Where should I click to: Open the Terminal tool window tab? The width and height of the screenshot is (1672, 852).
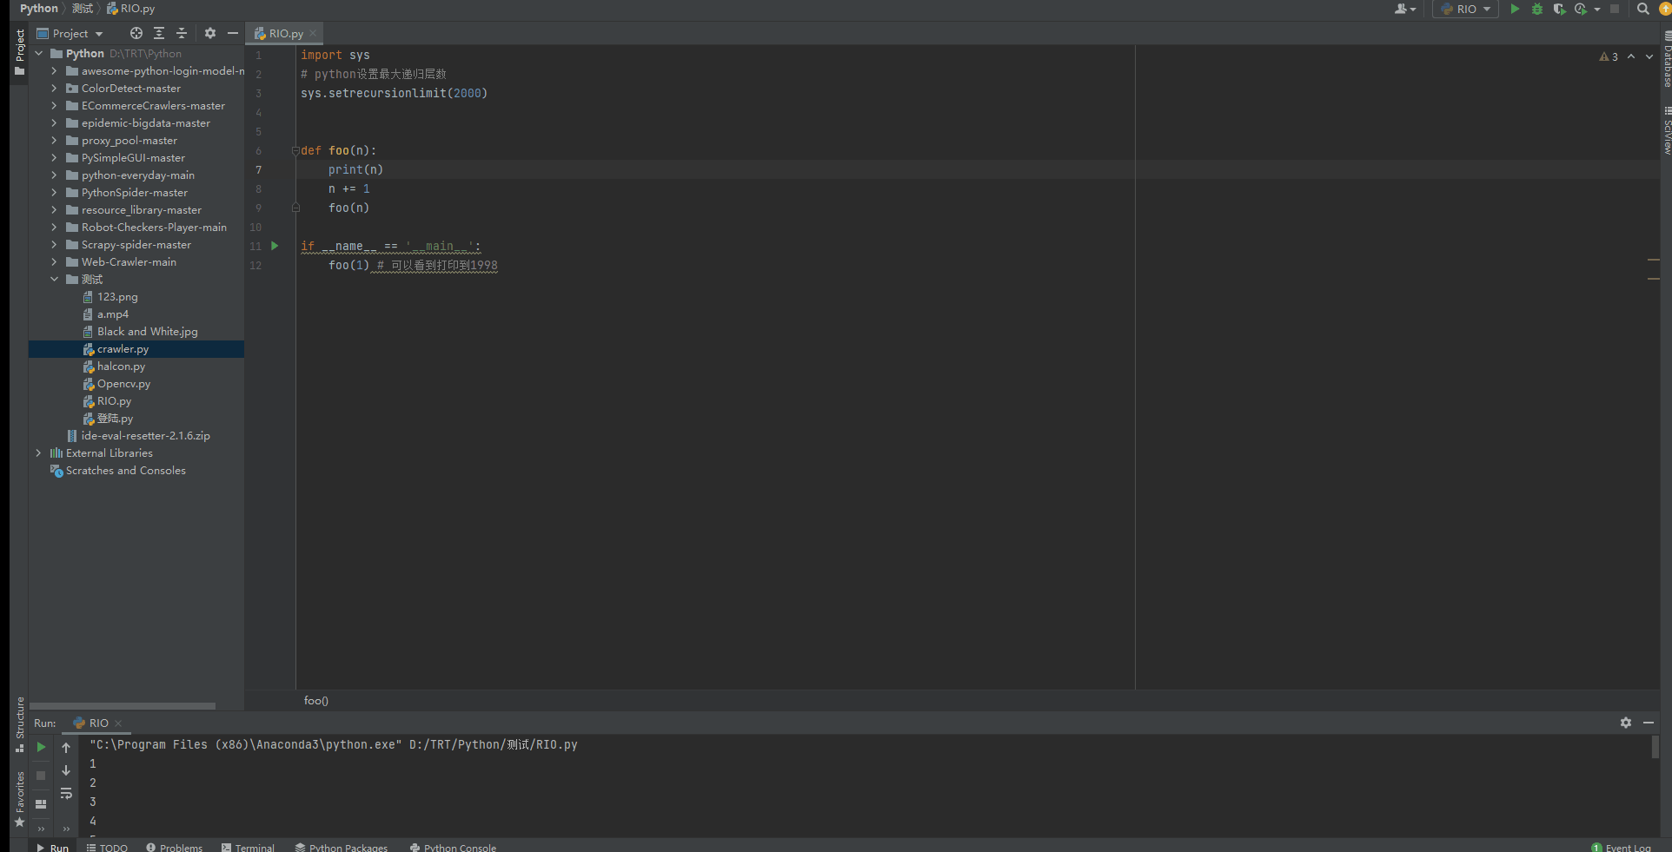(x=248, y=847)
